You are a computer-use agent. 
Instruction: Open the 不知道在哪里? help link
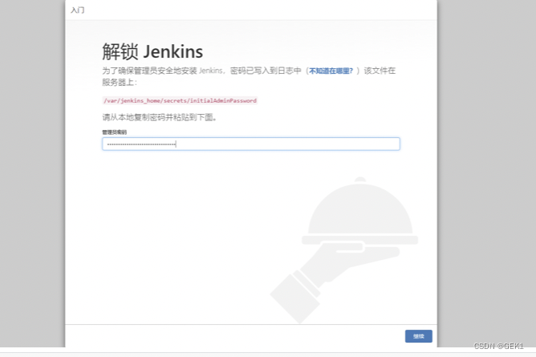tap(331, 71)
